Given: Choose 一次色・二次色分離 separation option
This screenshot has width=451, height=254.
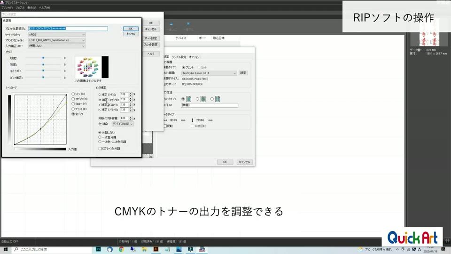Looking at the screenshot, I should [100, 142].
